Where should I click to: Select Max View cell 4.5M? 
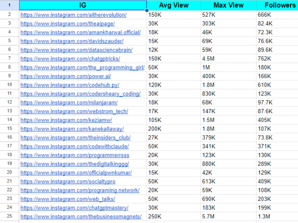tap(229, 59)
